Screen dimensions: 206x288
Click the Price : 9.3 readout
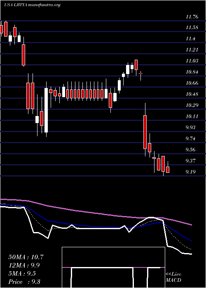(24, 282)
